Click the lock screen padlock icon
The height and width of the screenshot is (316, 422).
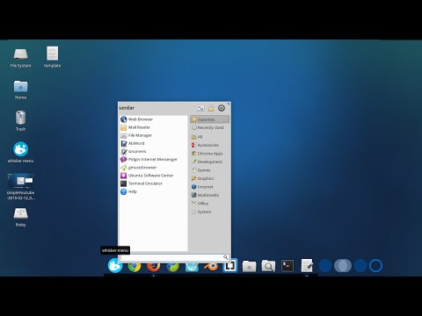click(x=211, y=108)
